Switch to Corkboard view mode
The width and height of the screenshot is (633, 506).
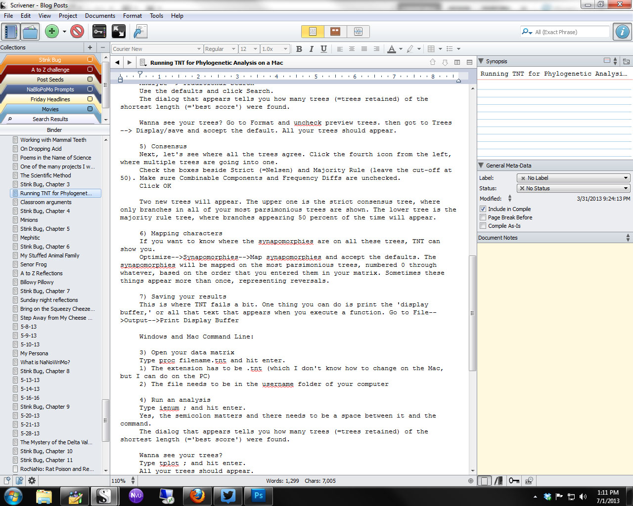pyautogui.click(x=335, y=32)
